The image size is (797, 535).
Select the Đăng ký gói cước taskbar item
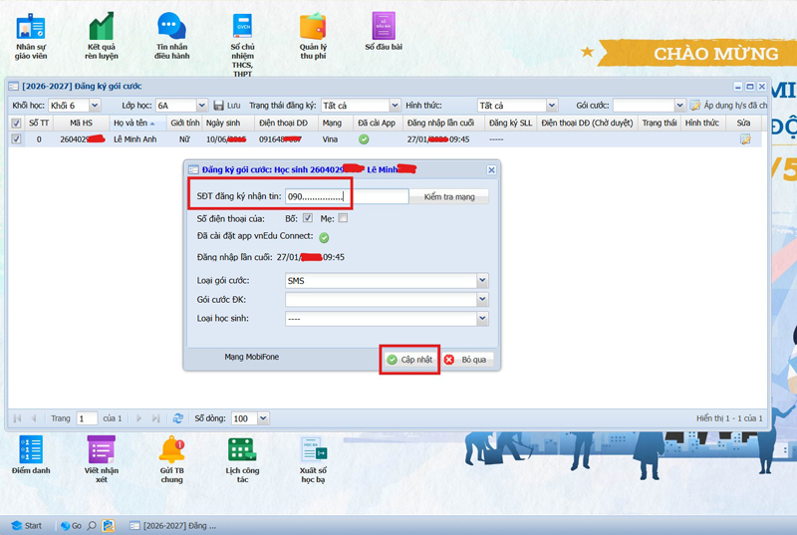pos(173,526)
